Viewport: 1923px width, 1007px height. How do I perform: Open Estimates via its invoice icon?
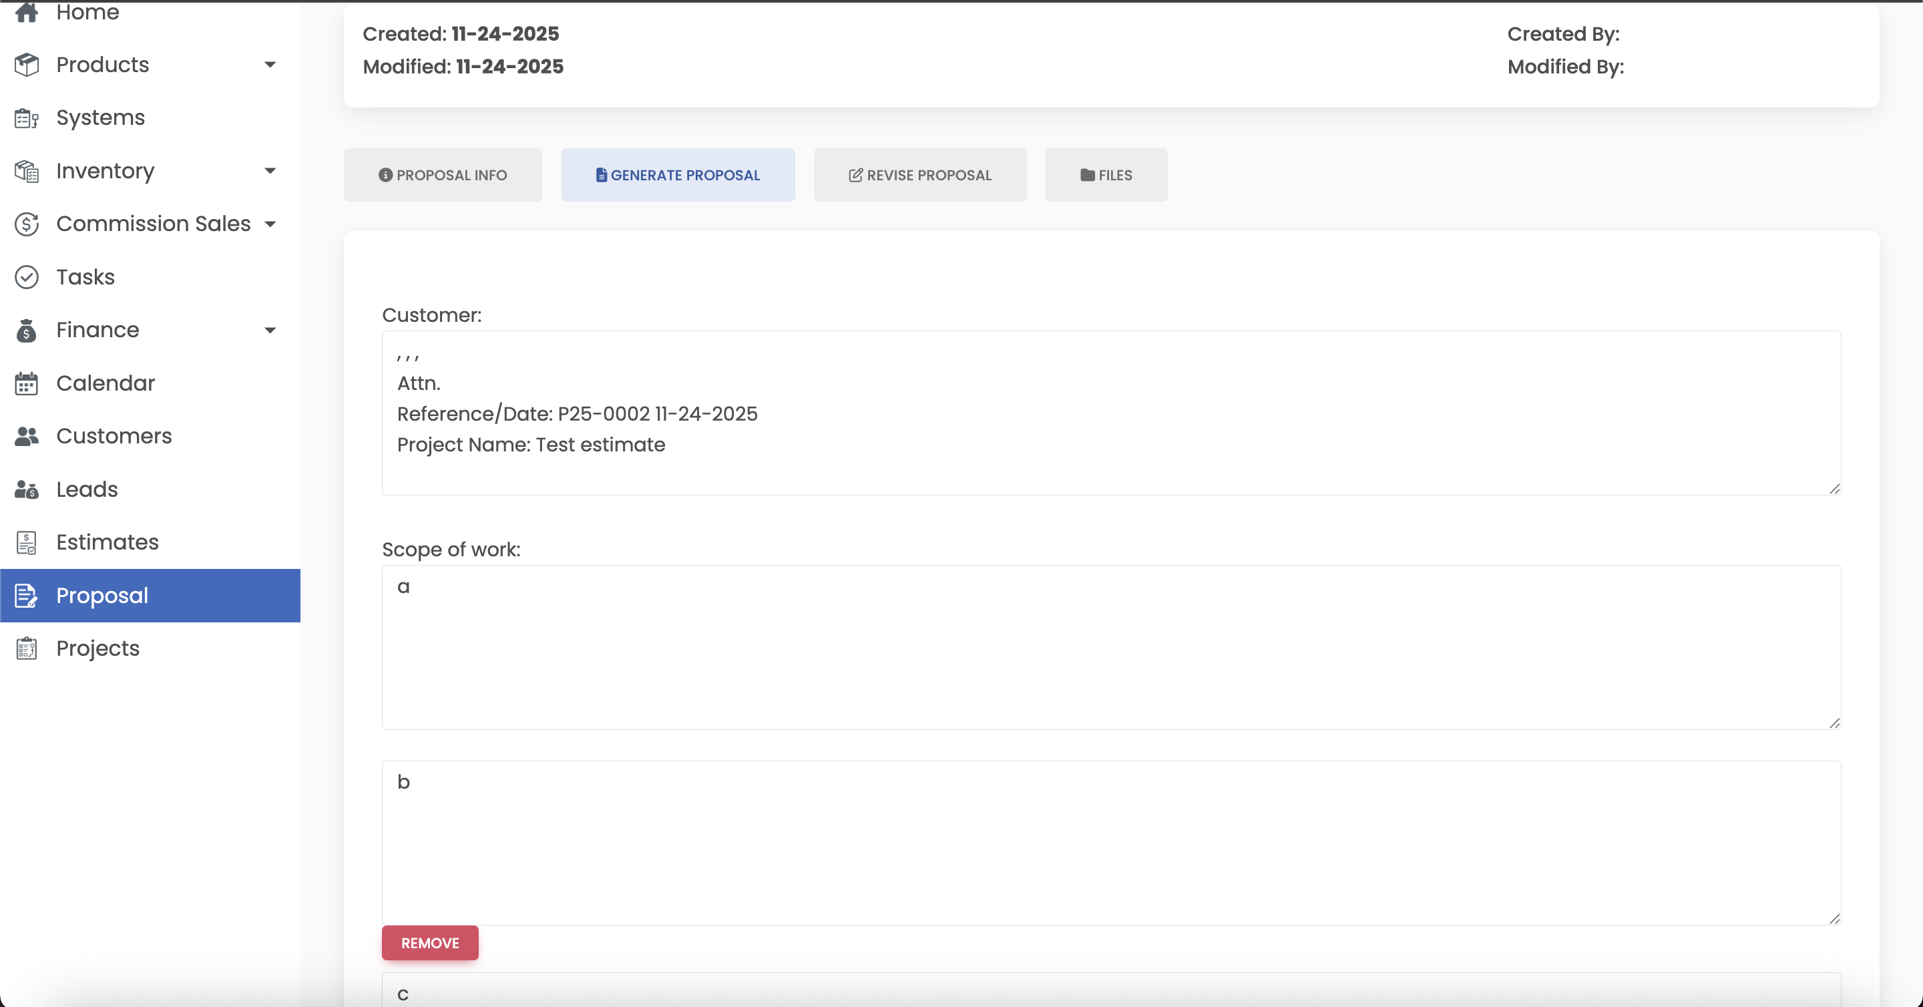pyautogui.click(x=27, y=542)
